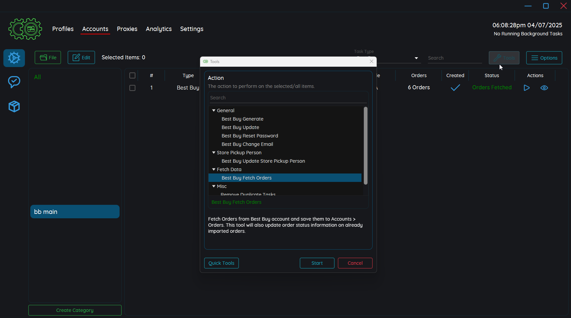
Task: Open the cube package sidebar icon
Action: (14, 106)
